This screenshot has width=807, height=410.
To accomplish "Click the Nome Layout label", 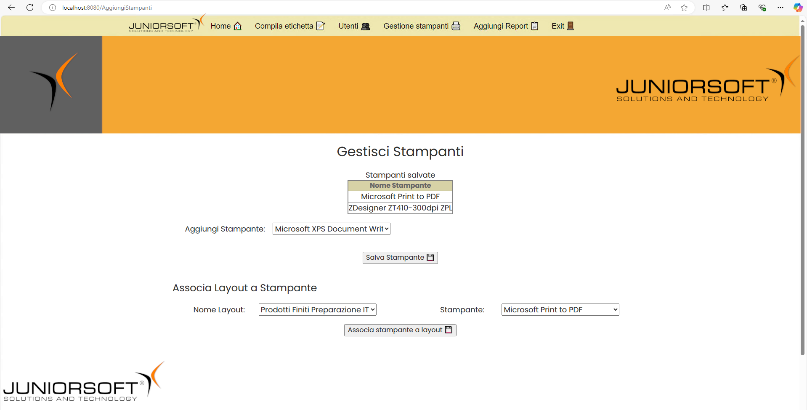I will click(219, 310).
